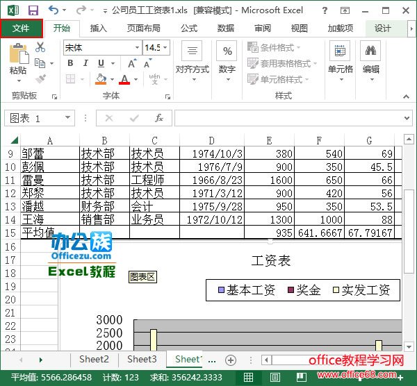Switch to Page Break Preview in status bar
The height and width of the screenshot is (386, 417).
coord(302,377)
